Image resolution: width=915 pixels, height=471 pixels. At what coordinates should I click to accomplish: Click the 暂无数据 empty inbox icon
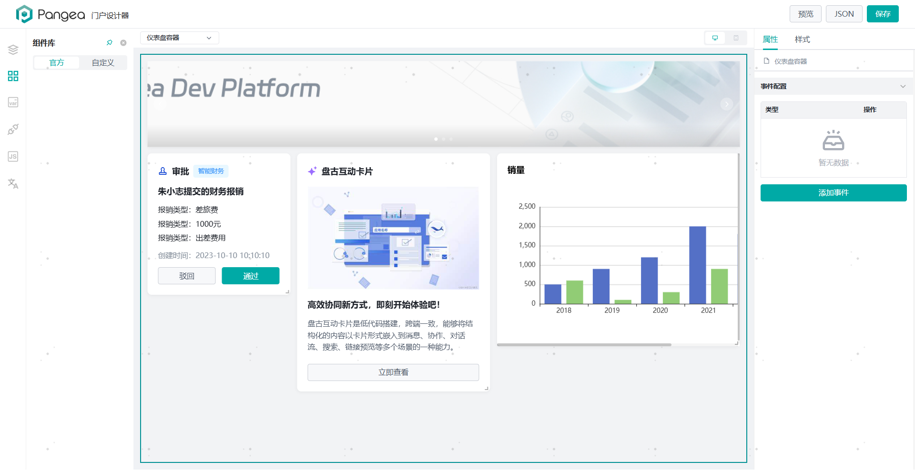click(834, 140)
